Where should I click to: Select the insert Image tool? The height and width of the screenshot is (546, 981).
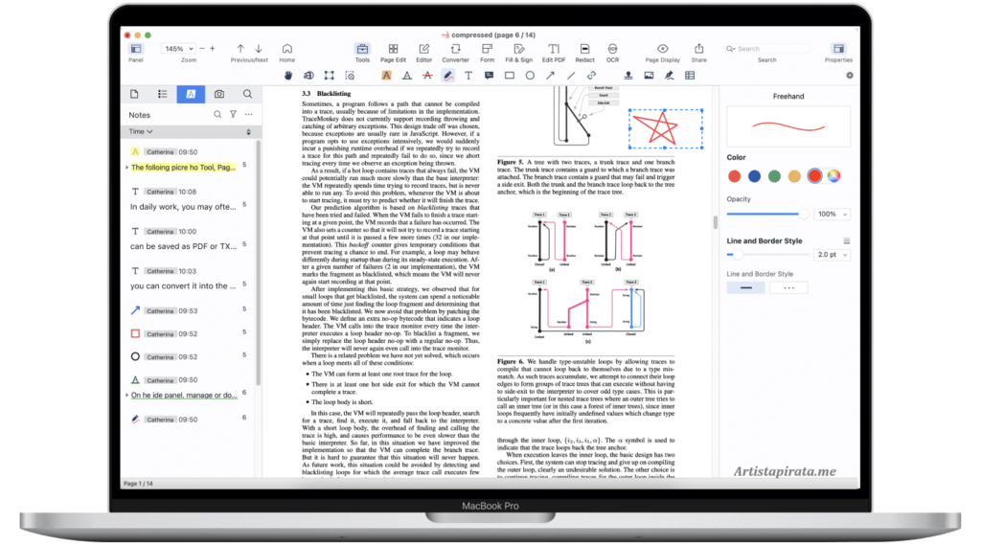point(649,75)
